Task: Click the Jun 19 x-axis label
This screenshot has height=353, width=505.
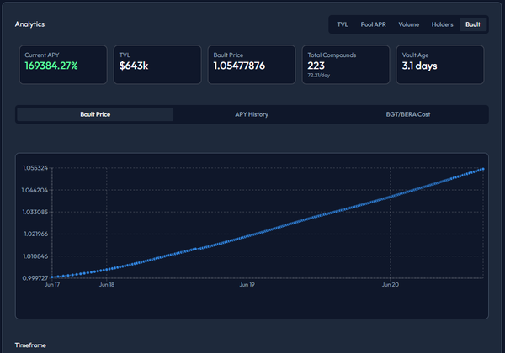Action: [x=247, y=286]
